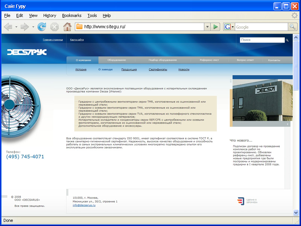Open the History menu

[50, 15]
